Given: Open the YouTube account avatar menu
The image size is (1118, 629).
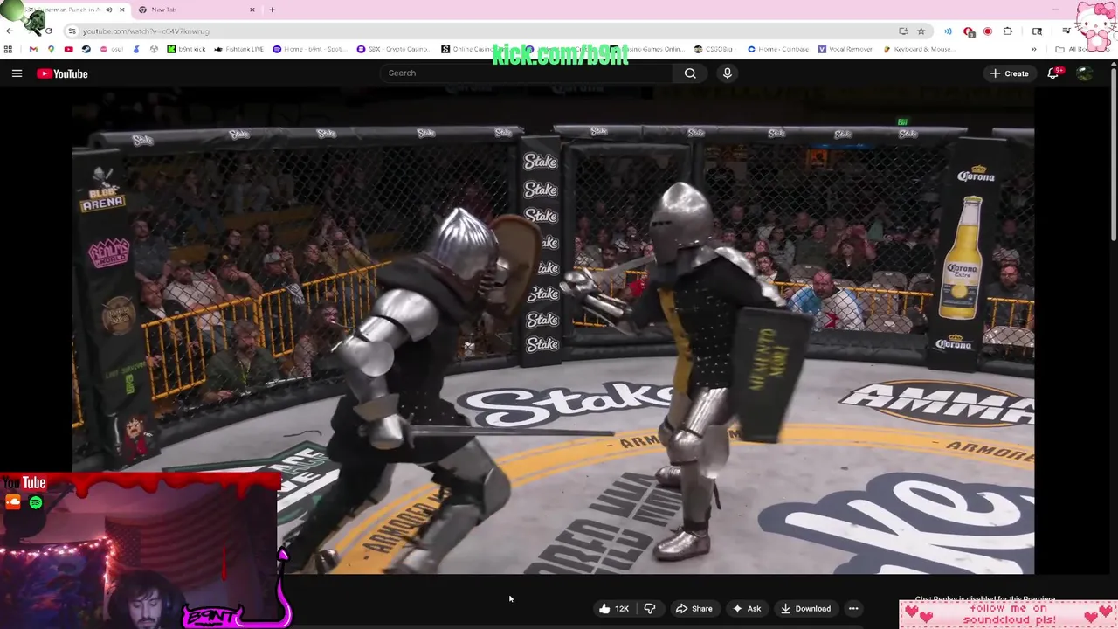Looking at the screenshot, I should coord(1085,73).
